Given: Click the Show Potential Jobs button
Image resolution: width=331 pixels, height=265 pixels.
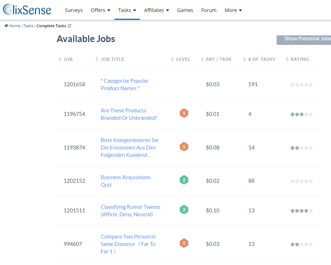Looking at the screenshot, I should (x=304, y=40).
